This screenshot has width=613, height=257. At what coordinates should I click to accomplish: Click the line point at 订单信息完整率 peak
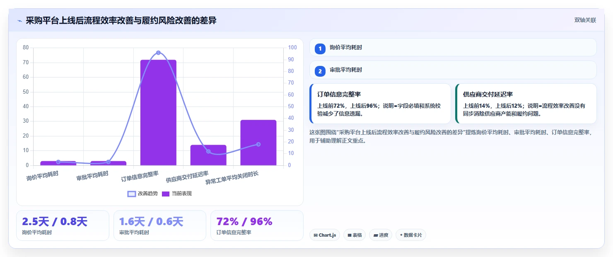[158, 53]
